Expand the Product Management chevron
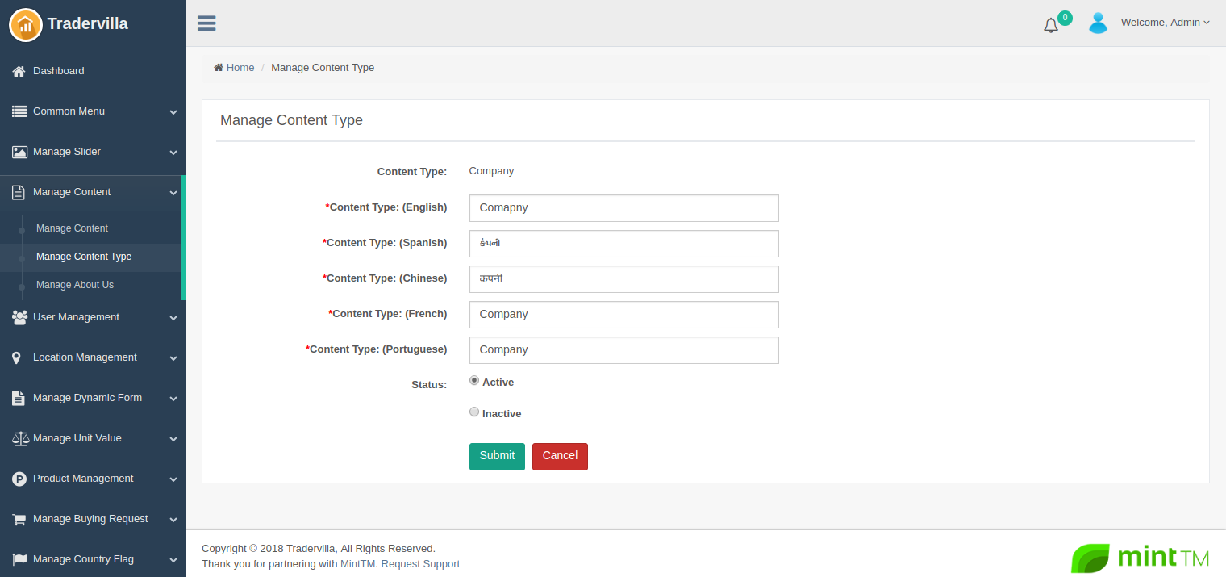Screen dimensions: 1226x577 (173, 479)
